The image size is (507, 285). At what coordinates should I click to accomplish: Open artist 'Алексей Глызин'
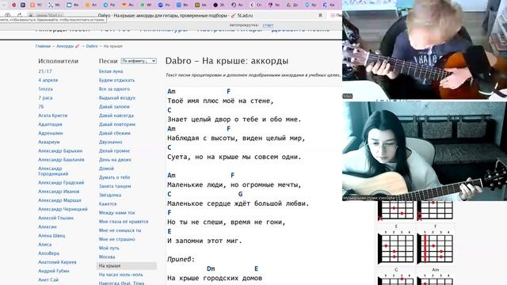55,218
